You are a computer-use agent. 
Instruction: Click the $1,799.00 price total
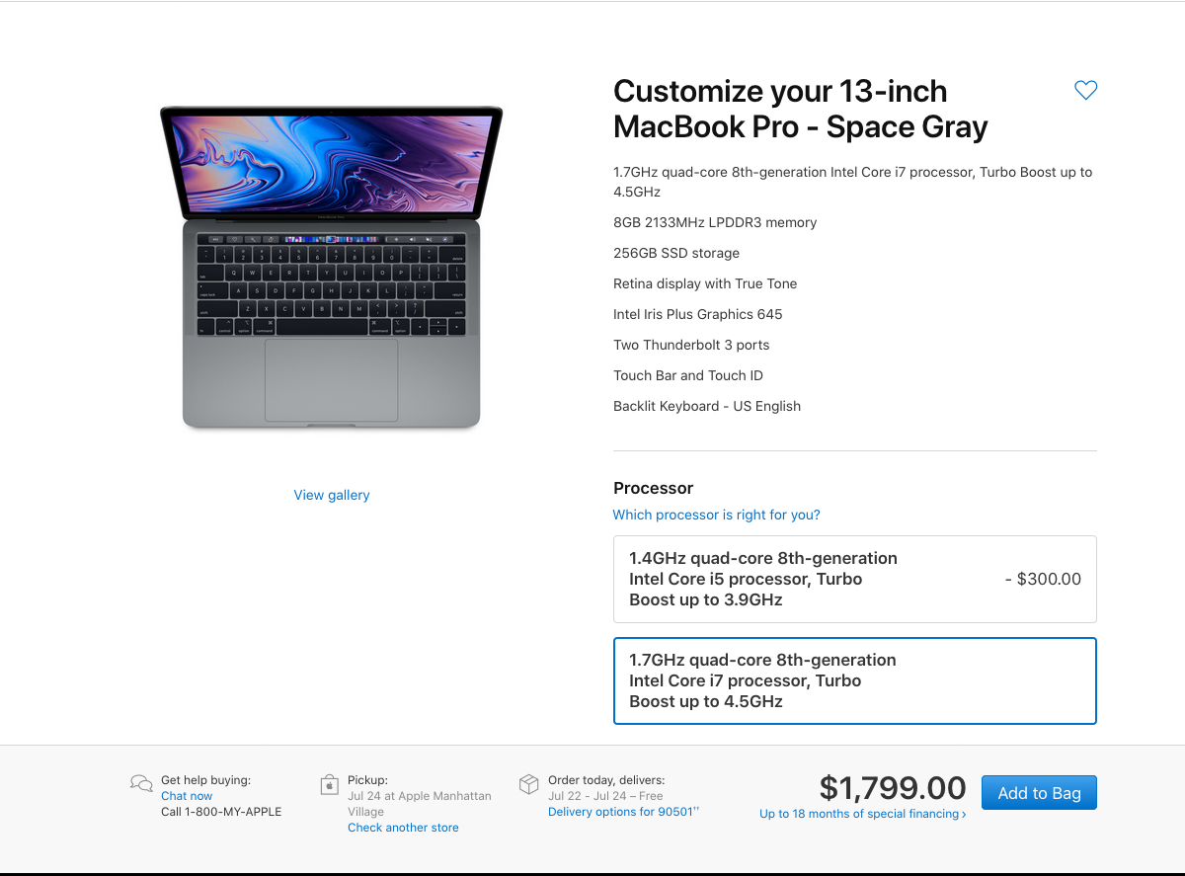coord(893,788)
